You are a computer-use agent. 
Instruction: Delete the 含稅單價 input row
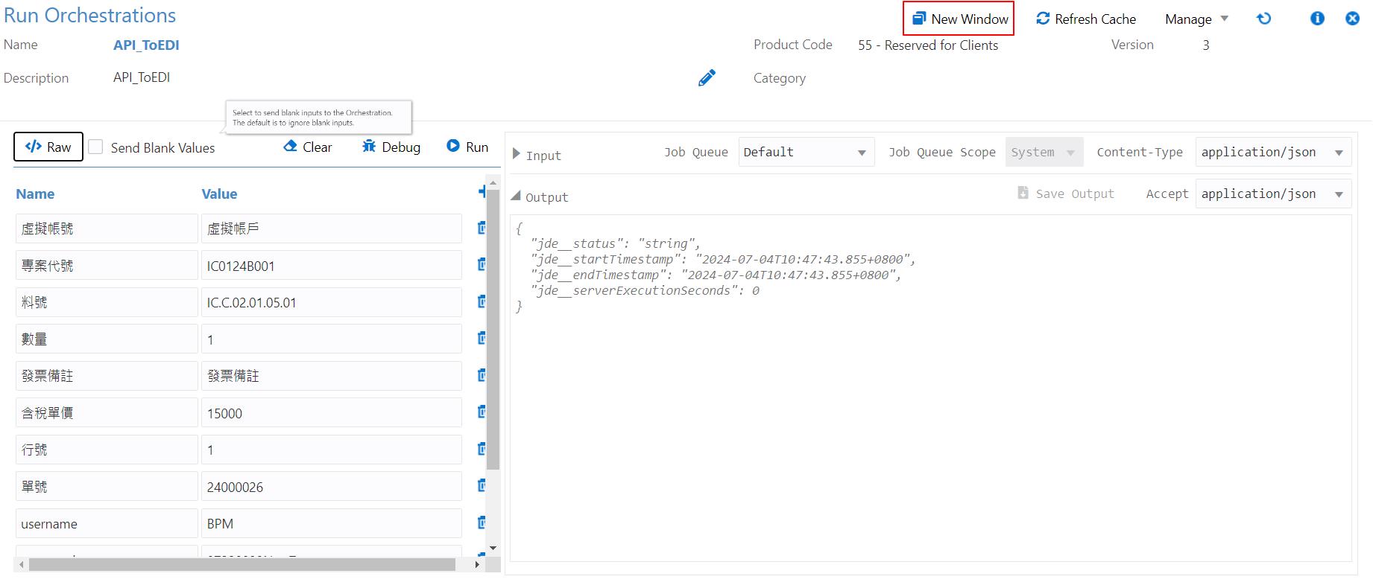(482, 412)
